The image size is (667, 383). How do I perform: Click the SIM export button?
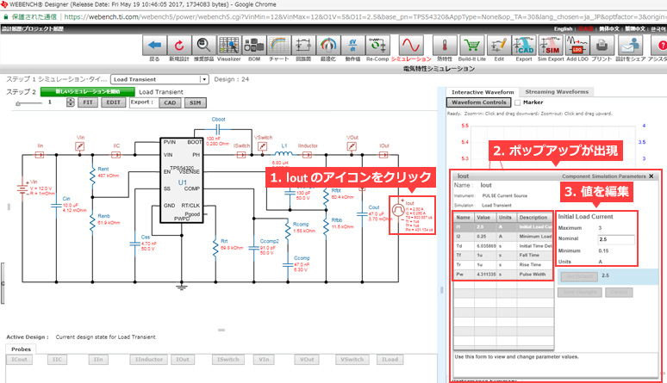196,103
